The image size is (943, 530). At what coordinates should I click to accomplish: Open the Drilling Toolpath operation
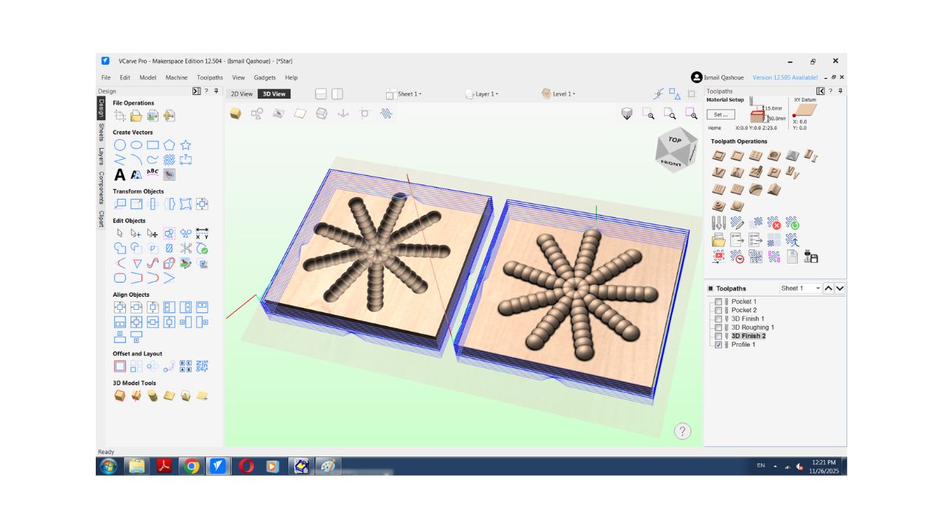coord(755,155)
